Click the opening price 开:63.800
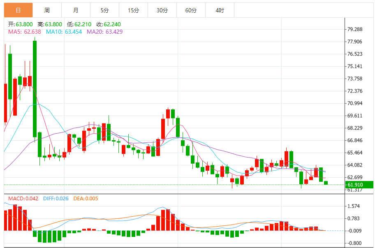This screenshot has height=248, width=375. tap(20, 24)
